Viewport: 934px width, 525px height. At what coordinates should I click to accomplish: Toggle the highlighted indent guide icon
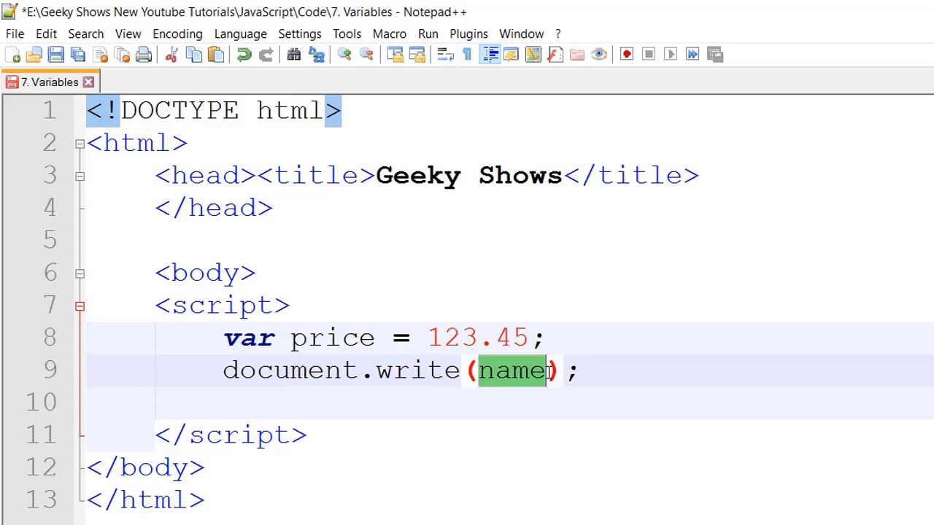[x=490, y=55]
